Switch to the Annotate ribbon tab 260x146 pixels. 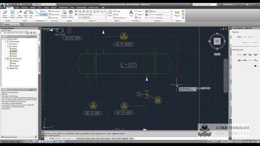click(24, 8)
